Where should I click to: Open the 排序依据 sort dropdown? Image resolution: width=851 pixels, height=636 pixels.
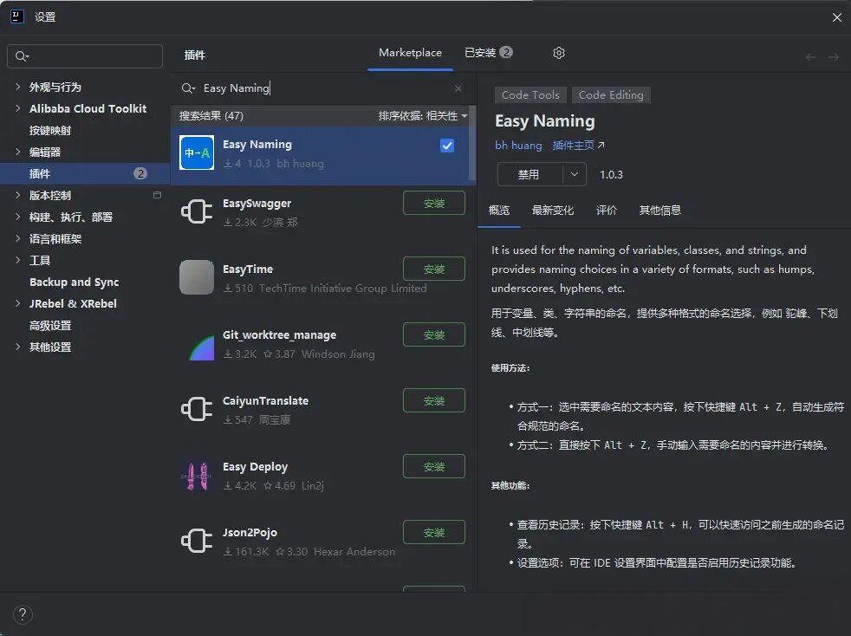pyautogui.click(x=423, y=116)
